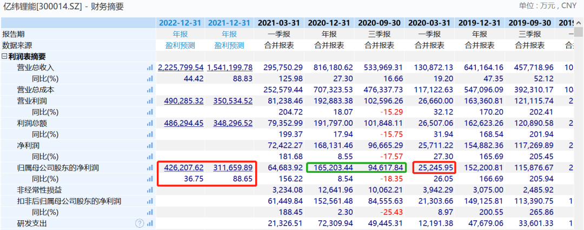The width and height of the screenshot is (584, 230).
Task: Select the 研发支出 row label
Action: (32, 224)
